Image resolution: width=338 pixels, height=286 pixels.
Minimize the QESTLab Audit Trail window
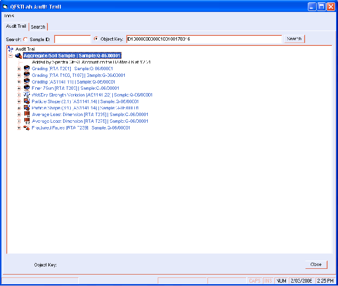(x=312, y=7)
